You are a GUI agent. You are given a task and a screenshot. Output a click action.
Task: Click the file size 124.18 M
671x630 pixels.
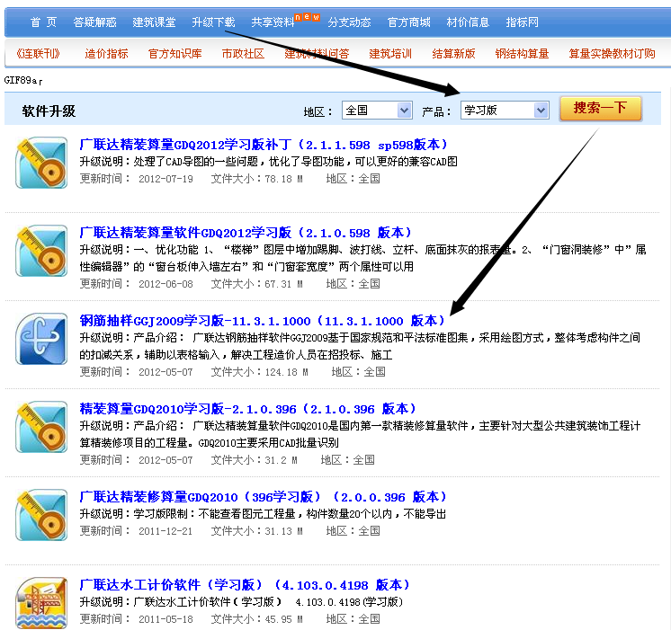[x=286, y=372]
